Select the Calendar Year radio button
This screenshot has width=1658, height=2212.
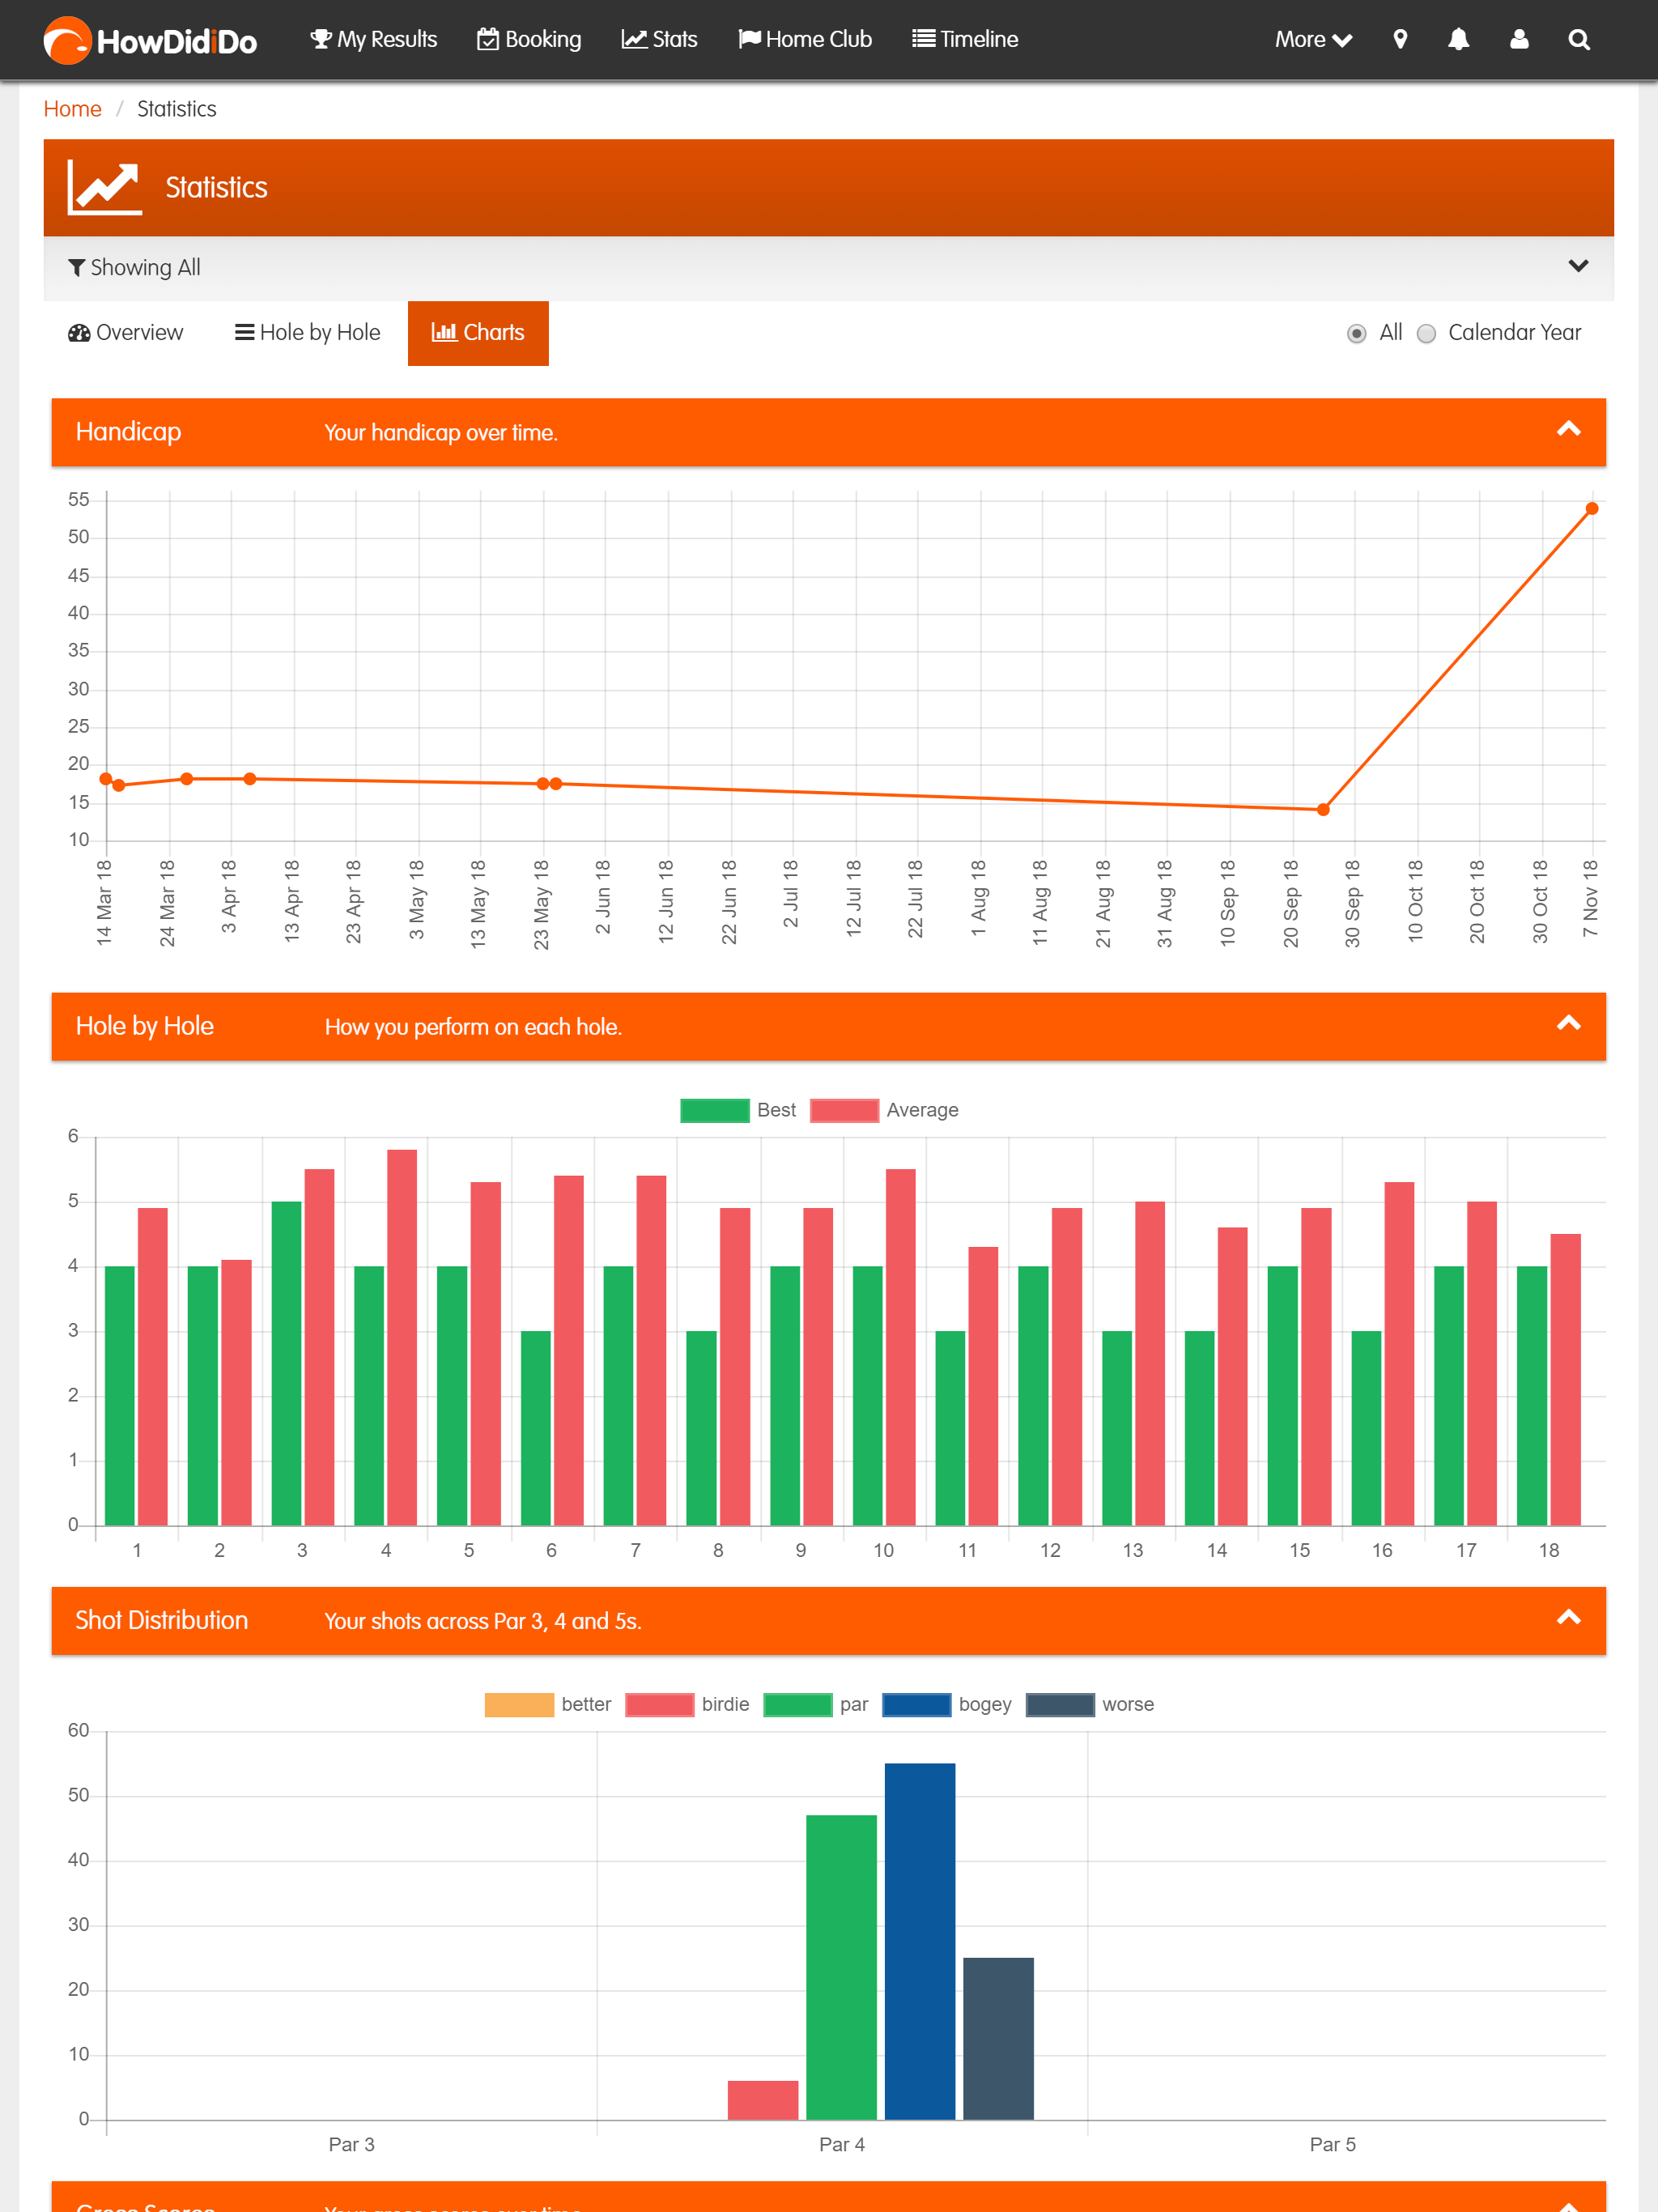point(1426,333)
